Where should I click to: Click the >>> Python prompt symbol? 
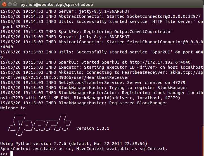click(4, 153)
